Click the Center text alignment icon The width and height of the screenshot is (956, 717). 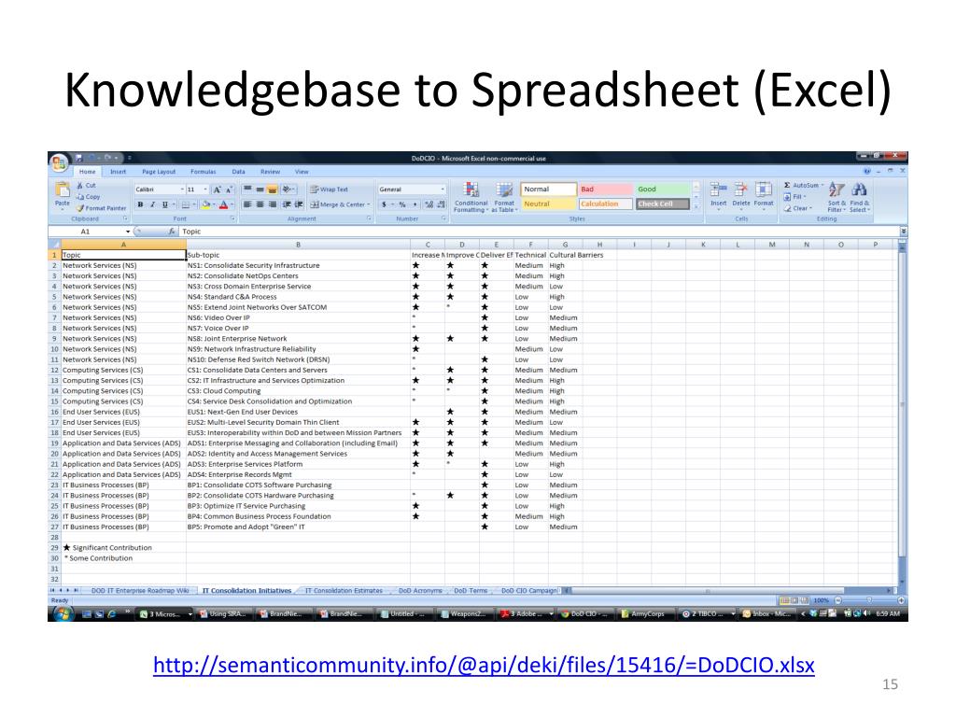click(x=260, y=204)
